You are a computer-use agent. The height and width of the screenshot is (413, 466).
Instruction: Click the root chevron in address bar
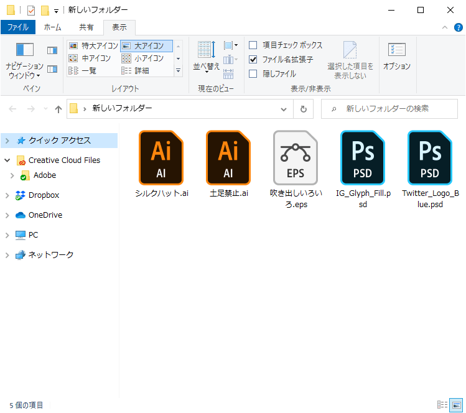(85, 109)
